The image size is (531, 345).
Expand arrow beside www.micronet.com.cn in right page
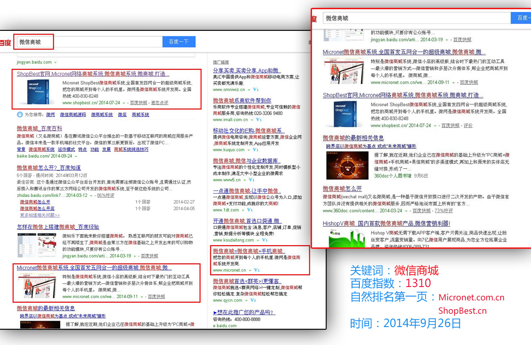tap(453, 83)
